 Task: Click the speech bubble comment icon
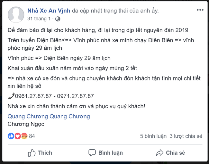(92, 152)
